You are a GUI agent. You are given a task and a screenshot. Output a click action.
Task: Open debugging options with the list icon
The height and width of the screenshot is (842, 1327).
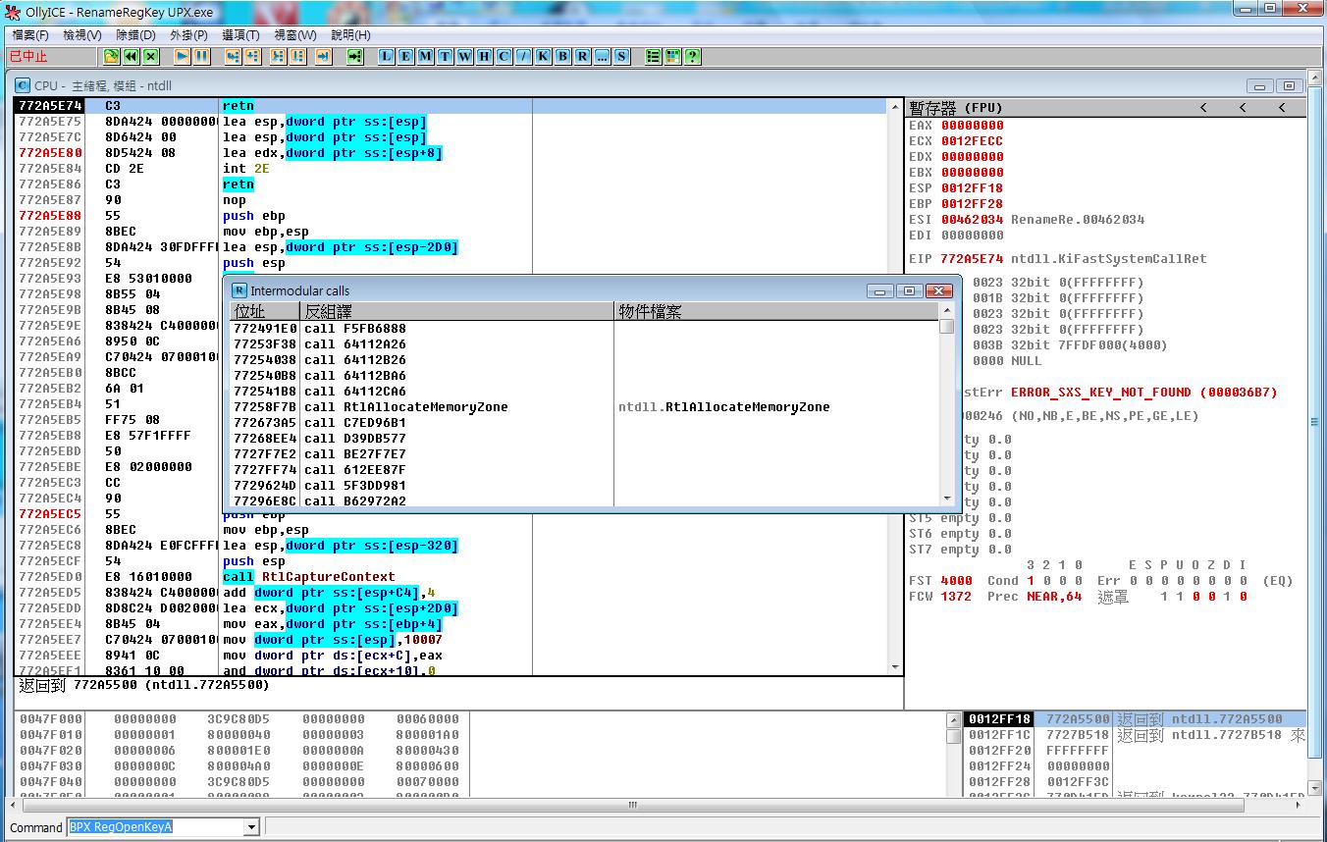tap(654, 57)
